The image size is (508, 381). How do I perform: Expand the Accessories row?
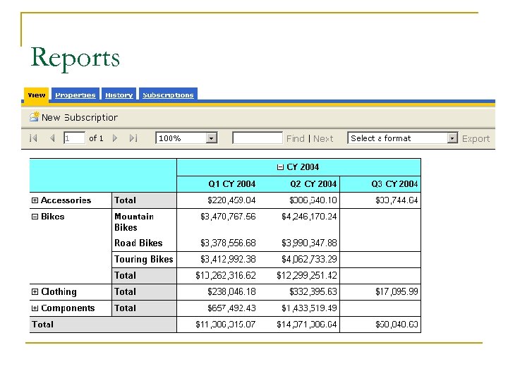(x=35, y=200)
